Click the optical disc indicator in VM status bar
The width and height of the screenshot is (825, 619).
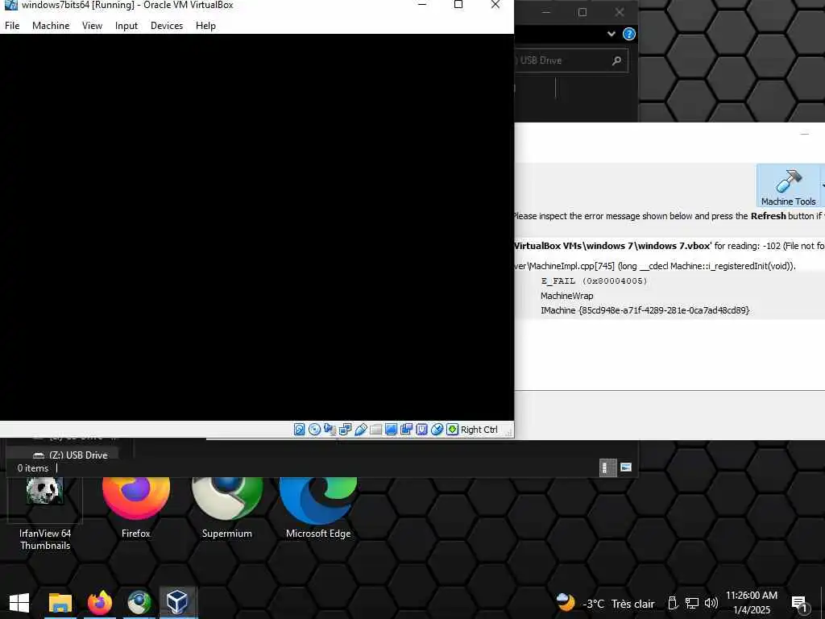315,430
